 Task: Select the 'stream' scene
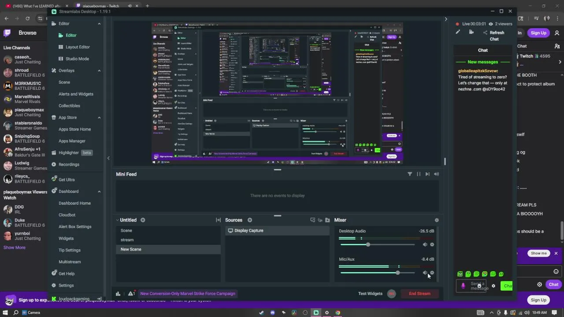168,240
